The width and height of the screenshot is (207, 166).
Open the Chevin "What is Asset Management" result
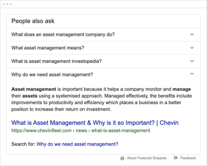tap(95, 123)
